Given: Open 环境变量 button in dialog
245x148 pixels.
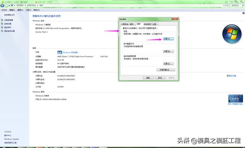Looking at the screenshot, I should [x=166, y=70].
